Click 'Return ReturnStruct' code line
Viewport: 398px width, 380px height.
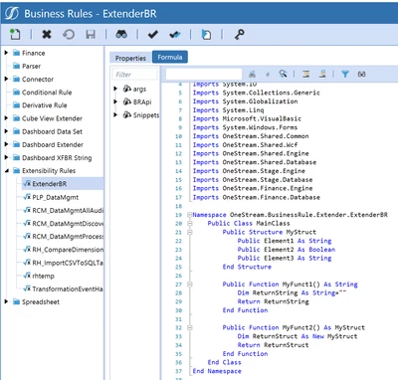[273, 345]
